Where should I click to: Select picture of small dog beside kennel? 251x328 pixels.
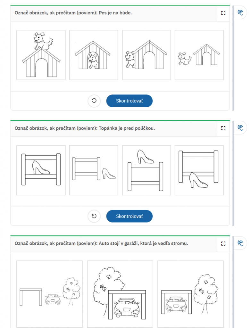click(x=199, y=55)
